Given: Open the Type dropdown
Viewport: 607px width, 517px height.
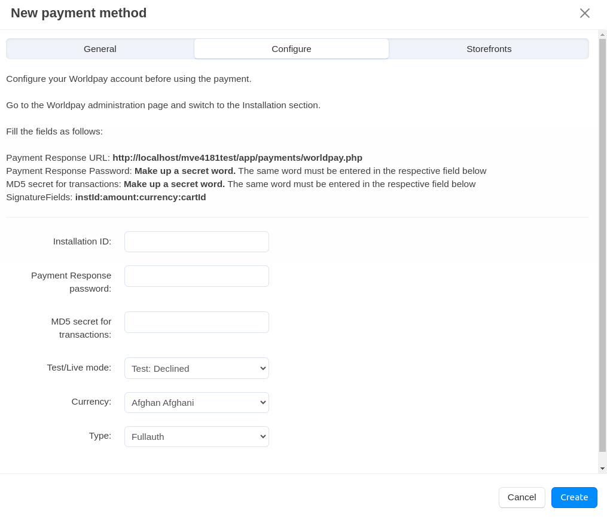Looking at the screenshot, I should point(197,436).
